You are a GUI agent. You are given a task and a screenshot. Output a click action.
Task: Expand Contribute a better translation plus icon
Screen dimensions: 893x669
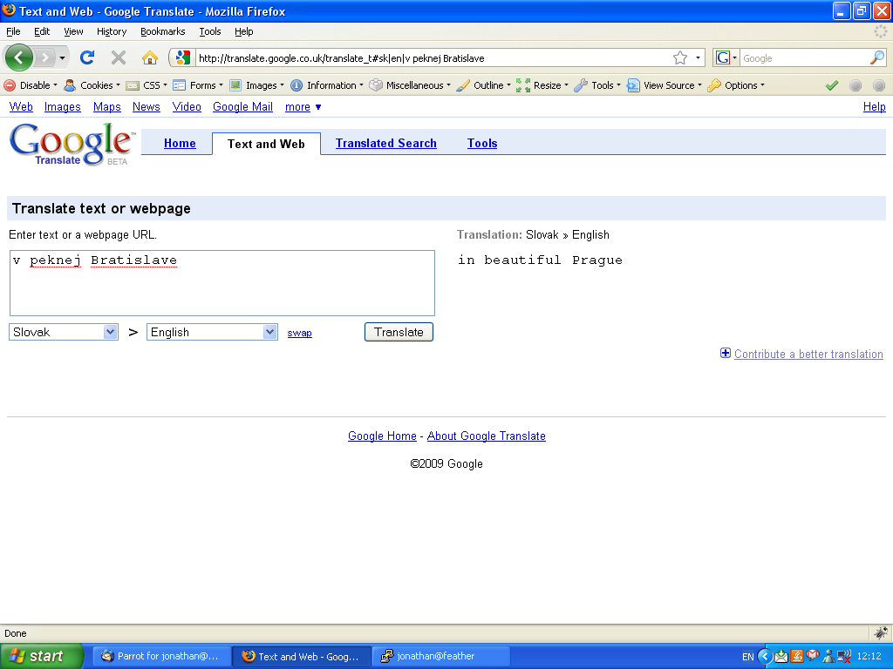tap(726, 354)
